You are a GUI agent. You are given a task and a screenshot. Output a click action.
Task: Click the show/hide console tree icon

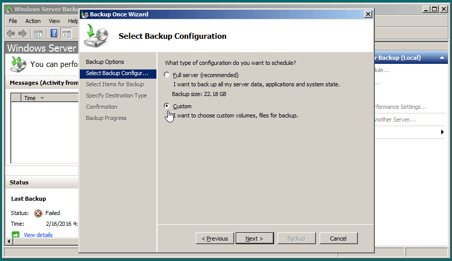point(38,34)
